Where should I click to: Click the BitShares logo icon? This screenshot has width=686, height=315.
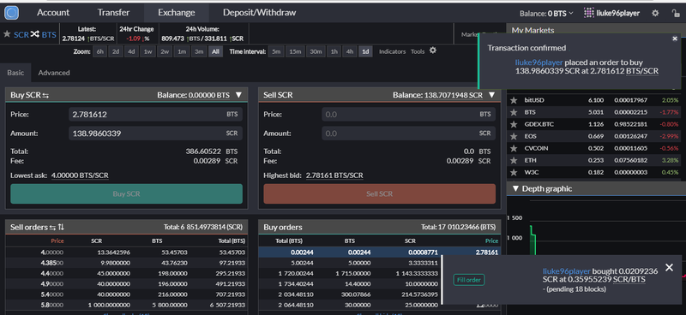[11, 13]
